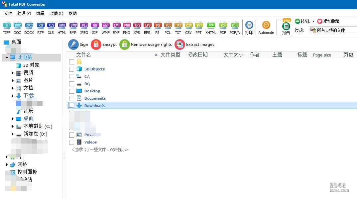Expand the 下载 tree node

13,96
